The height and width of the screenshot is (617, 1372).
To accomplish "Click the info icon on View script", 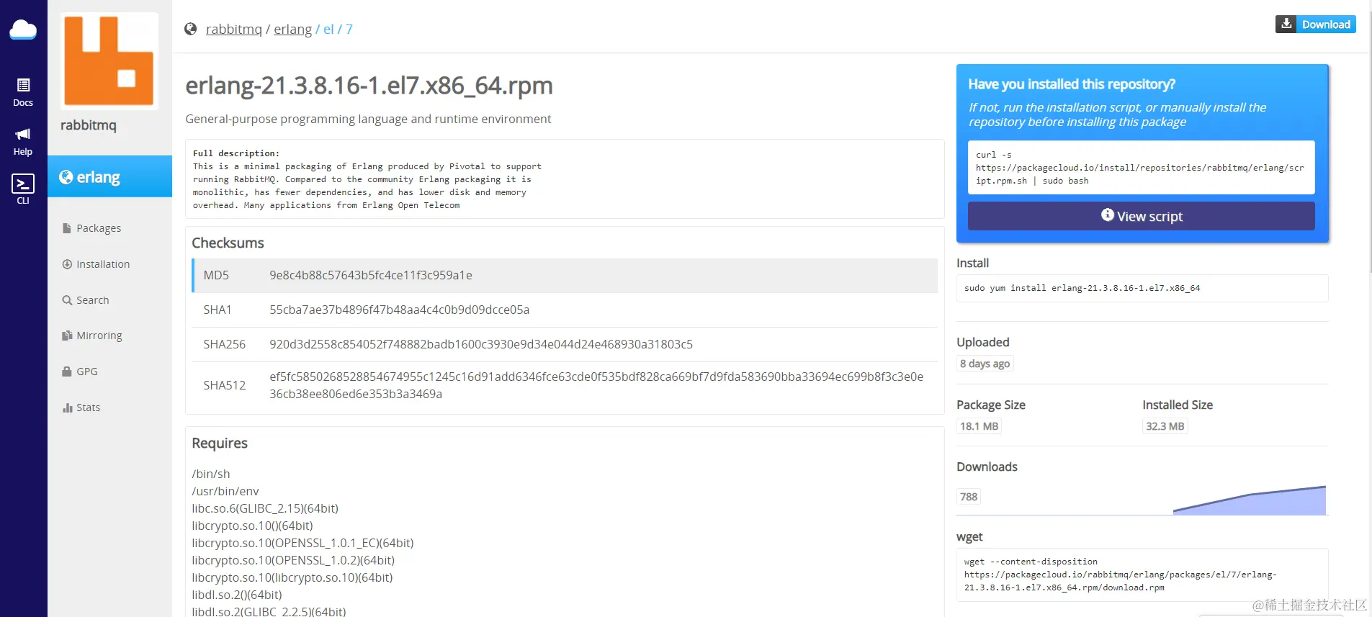I will point(1108,215).
